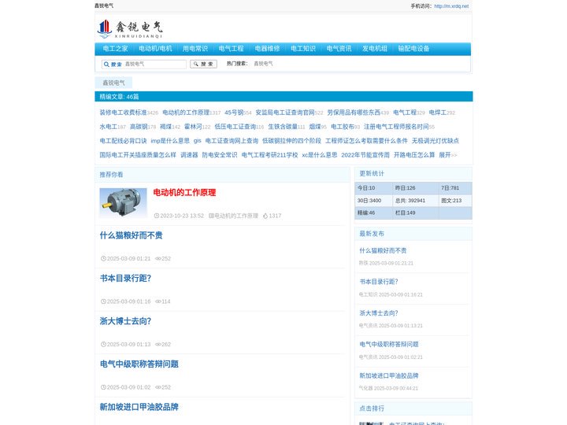Open main article 电气中级职称答辩问题
The width and height of the screenshot is (567, 425).
139,364
